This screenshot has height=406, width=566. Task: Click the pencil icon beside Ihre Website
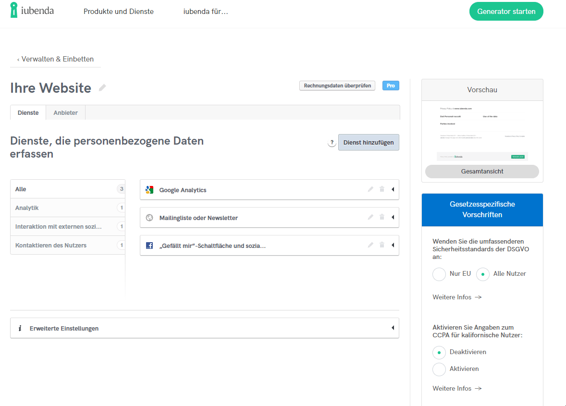click(x=102, y=88)
